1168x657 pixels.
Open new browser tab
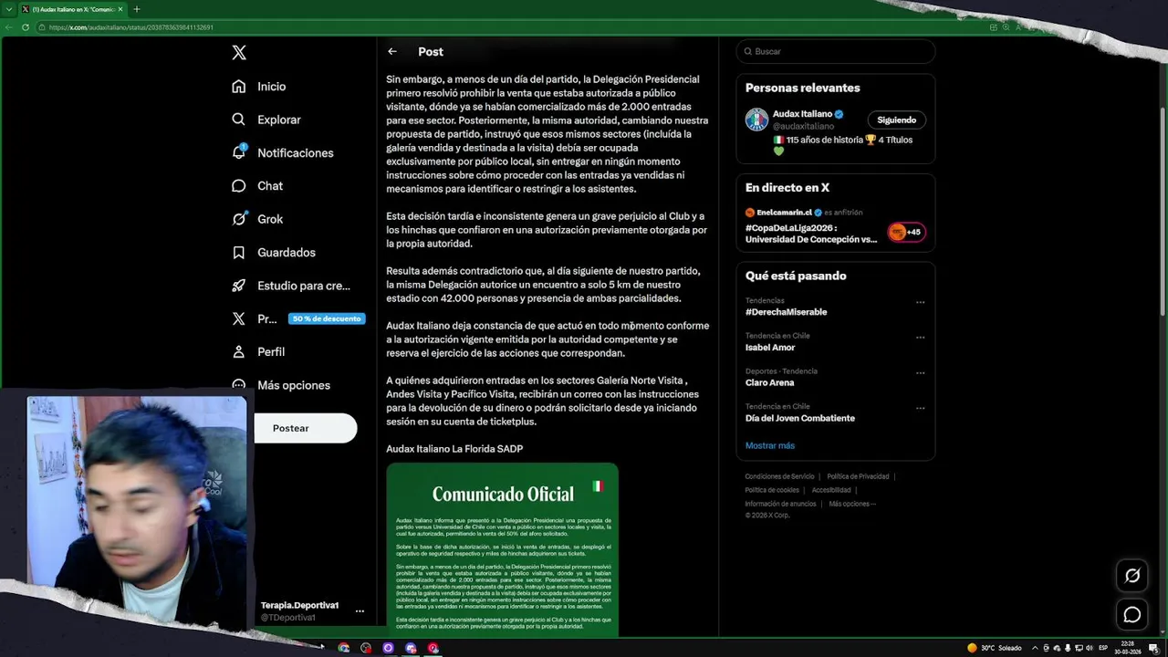click(137, 9)
